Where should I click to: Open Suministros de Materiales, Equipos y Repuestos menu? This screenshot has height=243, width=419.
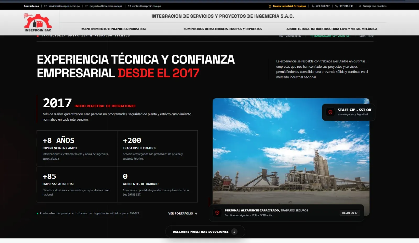223,29
